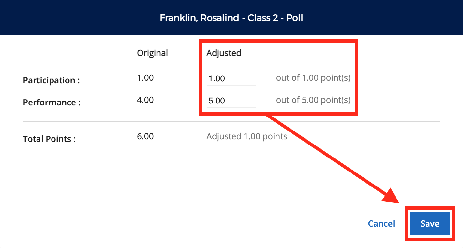This screenshot has height=248, width=463.
Task: Click the Adjusted 1.00 points summary text
Action: [x=246, y=136]
